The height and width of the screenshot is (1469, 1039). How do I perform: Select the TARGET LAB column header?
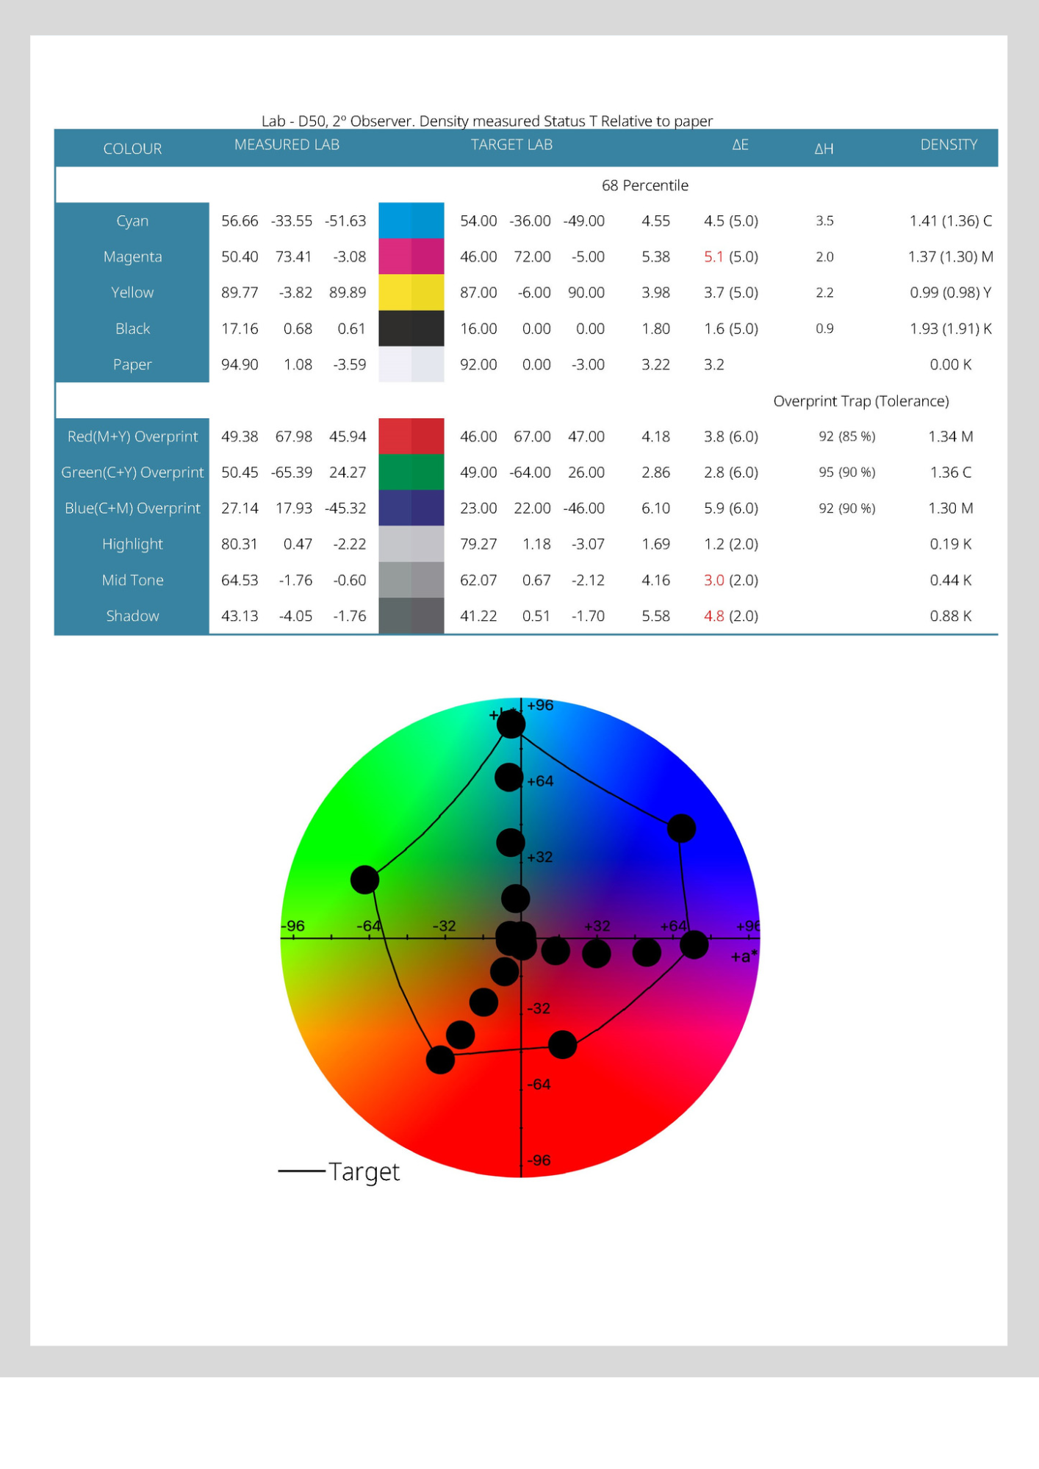[x=511, y=145]
